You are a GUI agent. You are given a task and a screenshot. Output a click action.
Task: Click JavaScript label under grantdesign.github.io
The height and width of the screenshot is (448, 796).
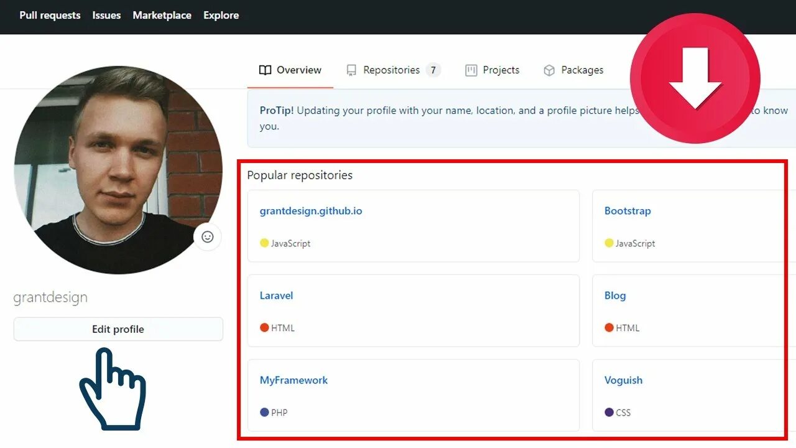[x=290, y=243]
